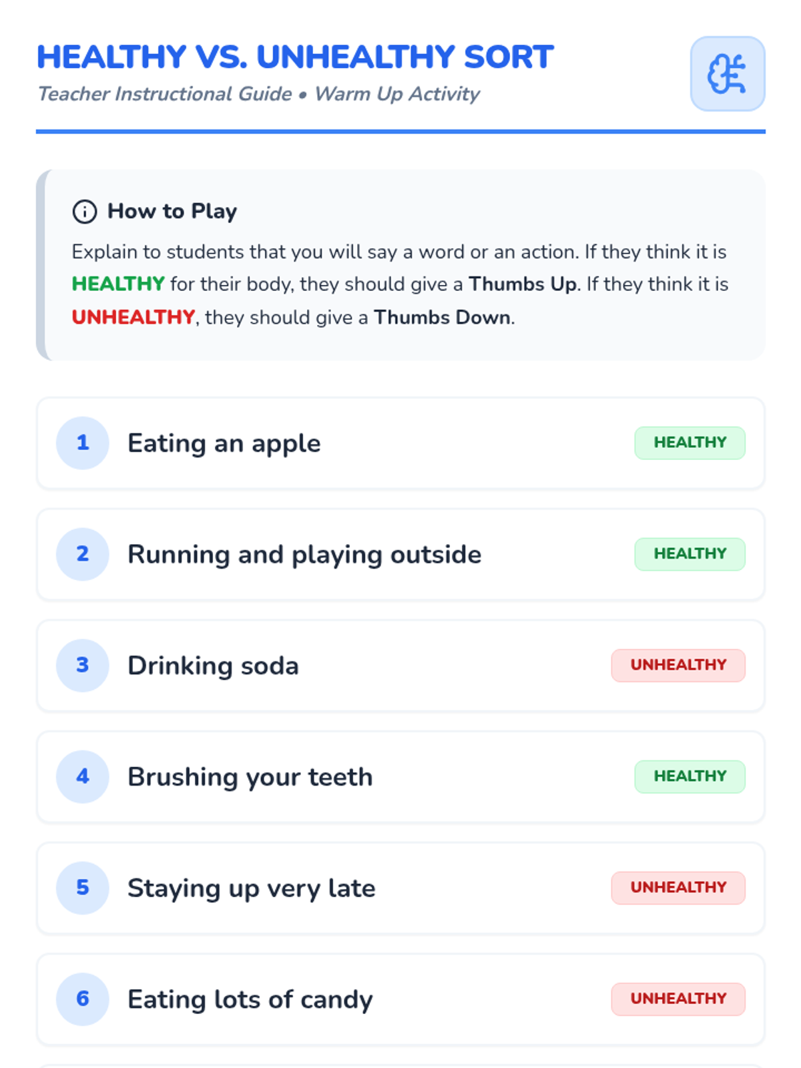Select the number 2 circle badge

[x=83, y=554]
